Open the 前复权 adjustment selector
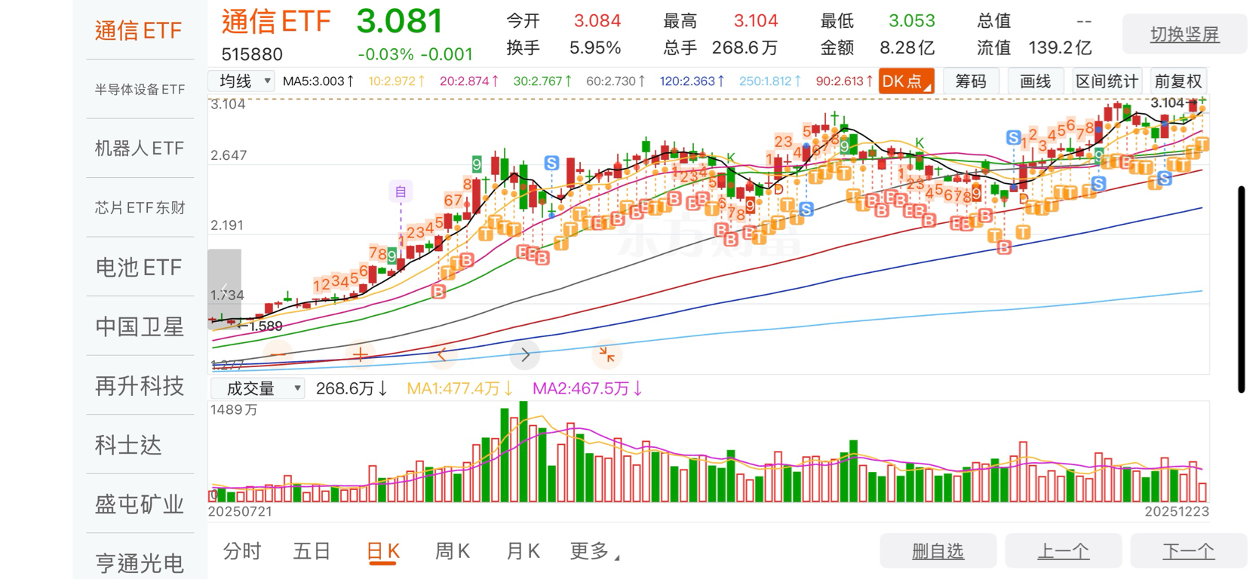The image size is (1256, 579). point(1178,81)
